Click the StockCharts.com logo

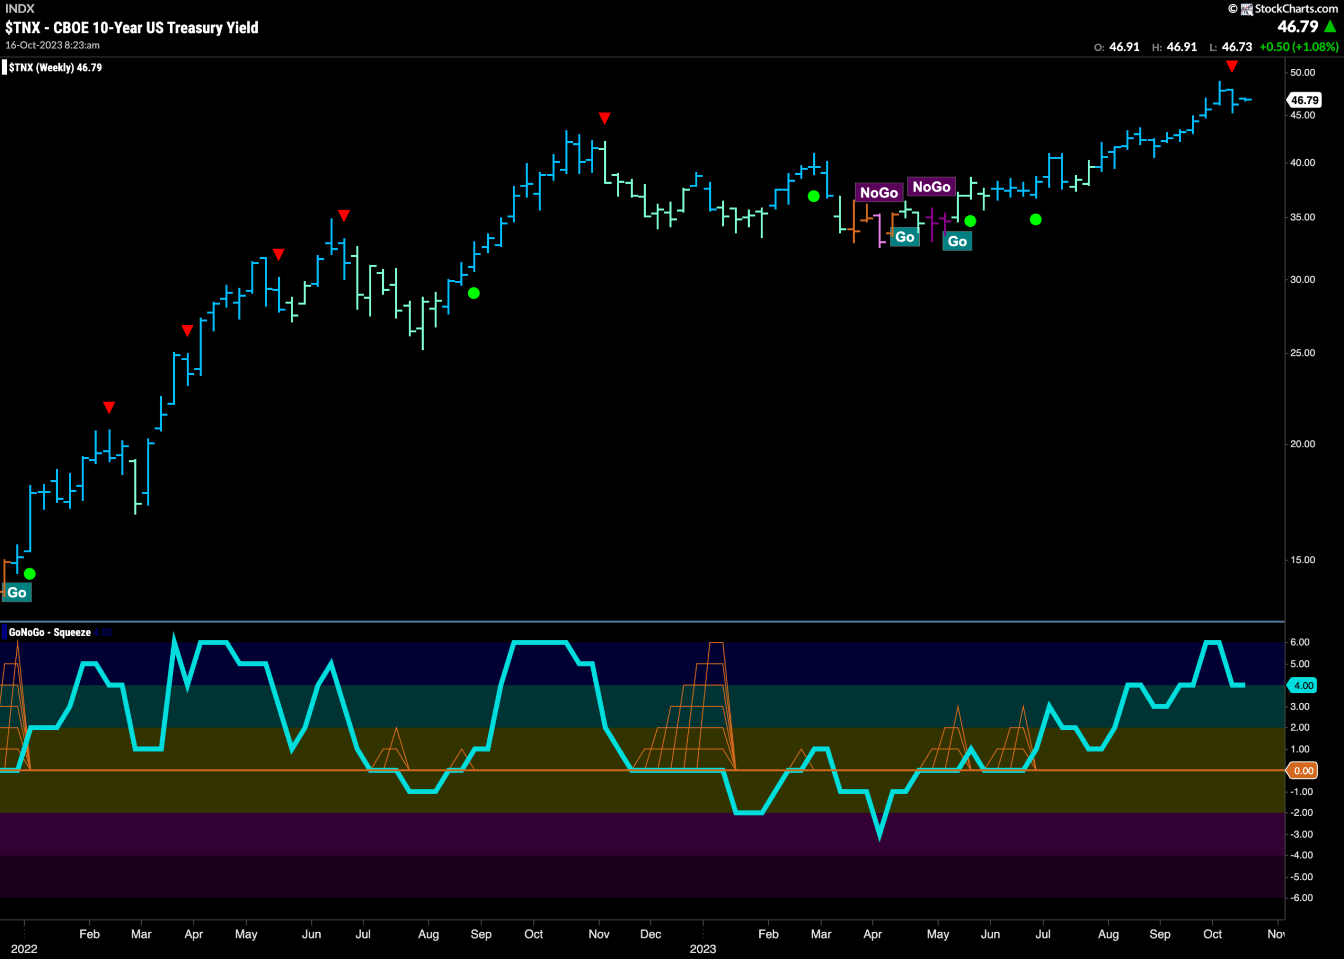point(1283,9)
